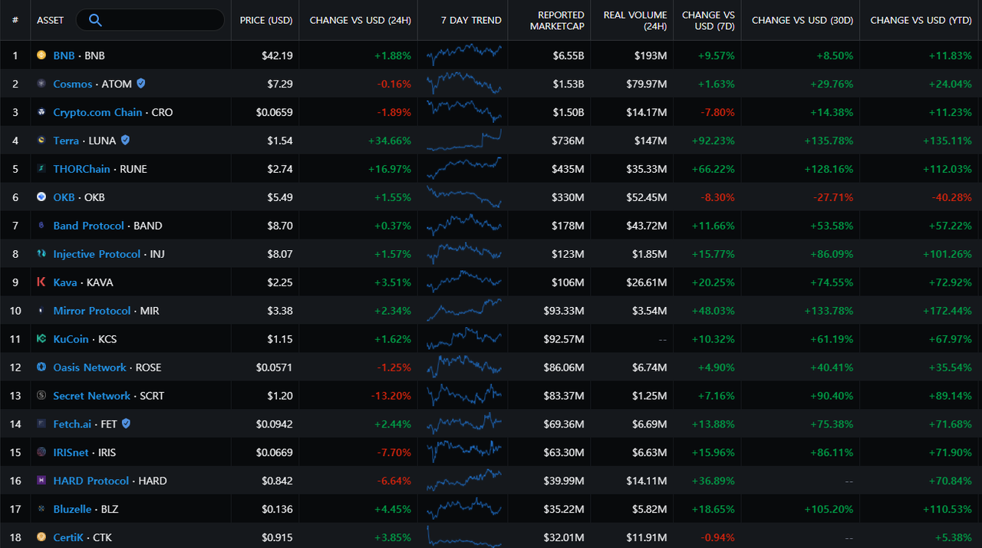982x548 pixels.
Task: Click the search magnifier icon in ASSET header
Action: pyautogui.click(x=95, y=20)
